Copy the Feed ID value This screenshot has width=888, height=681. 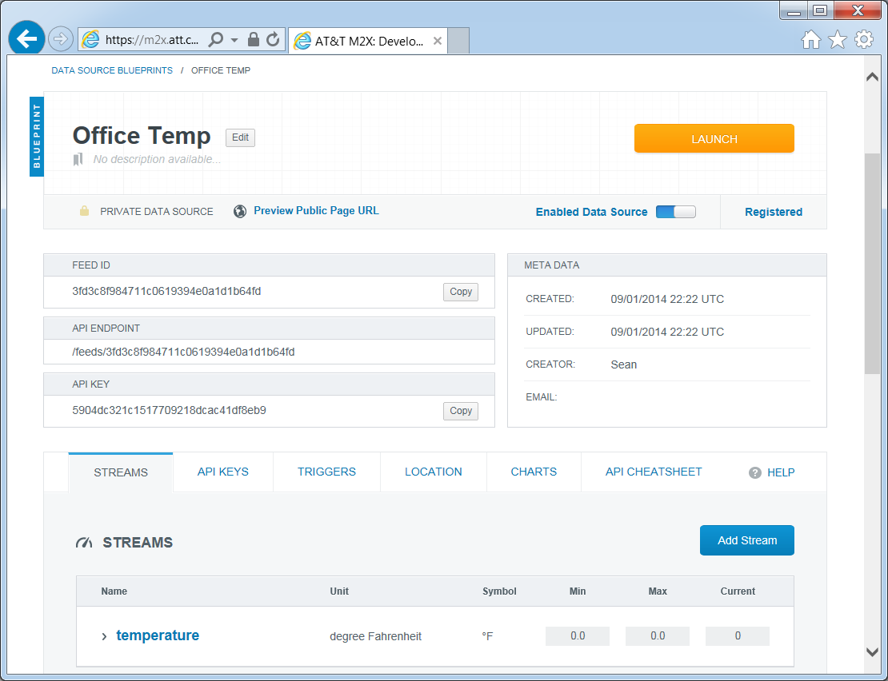461,292
